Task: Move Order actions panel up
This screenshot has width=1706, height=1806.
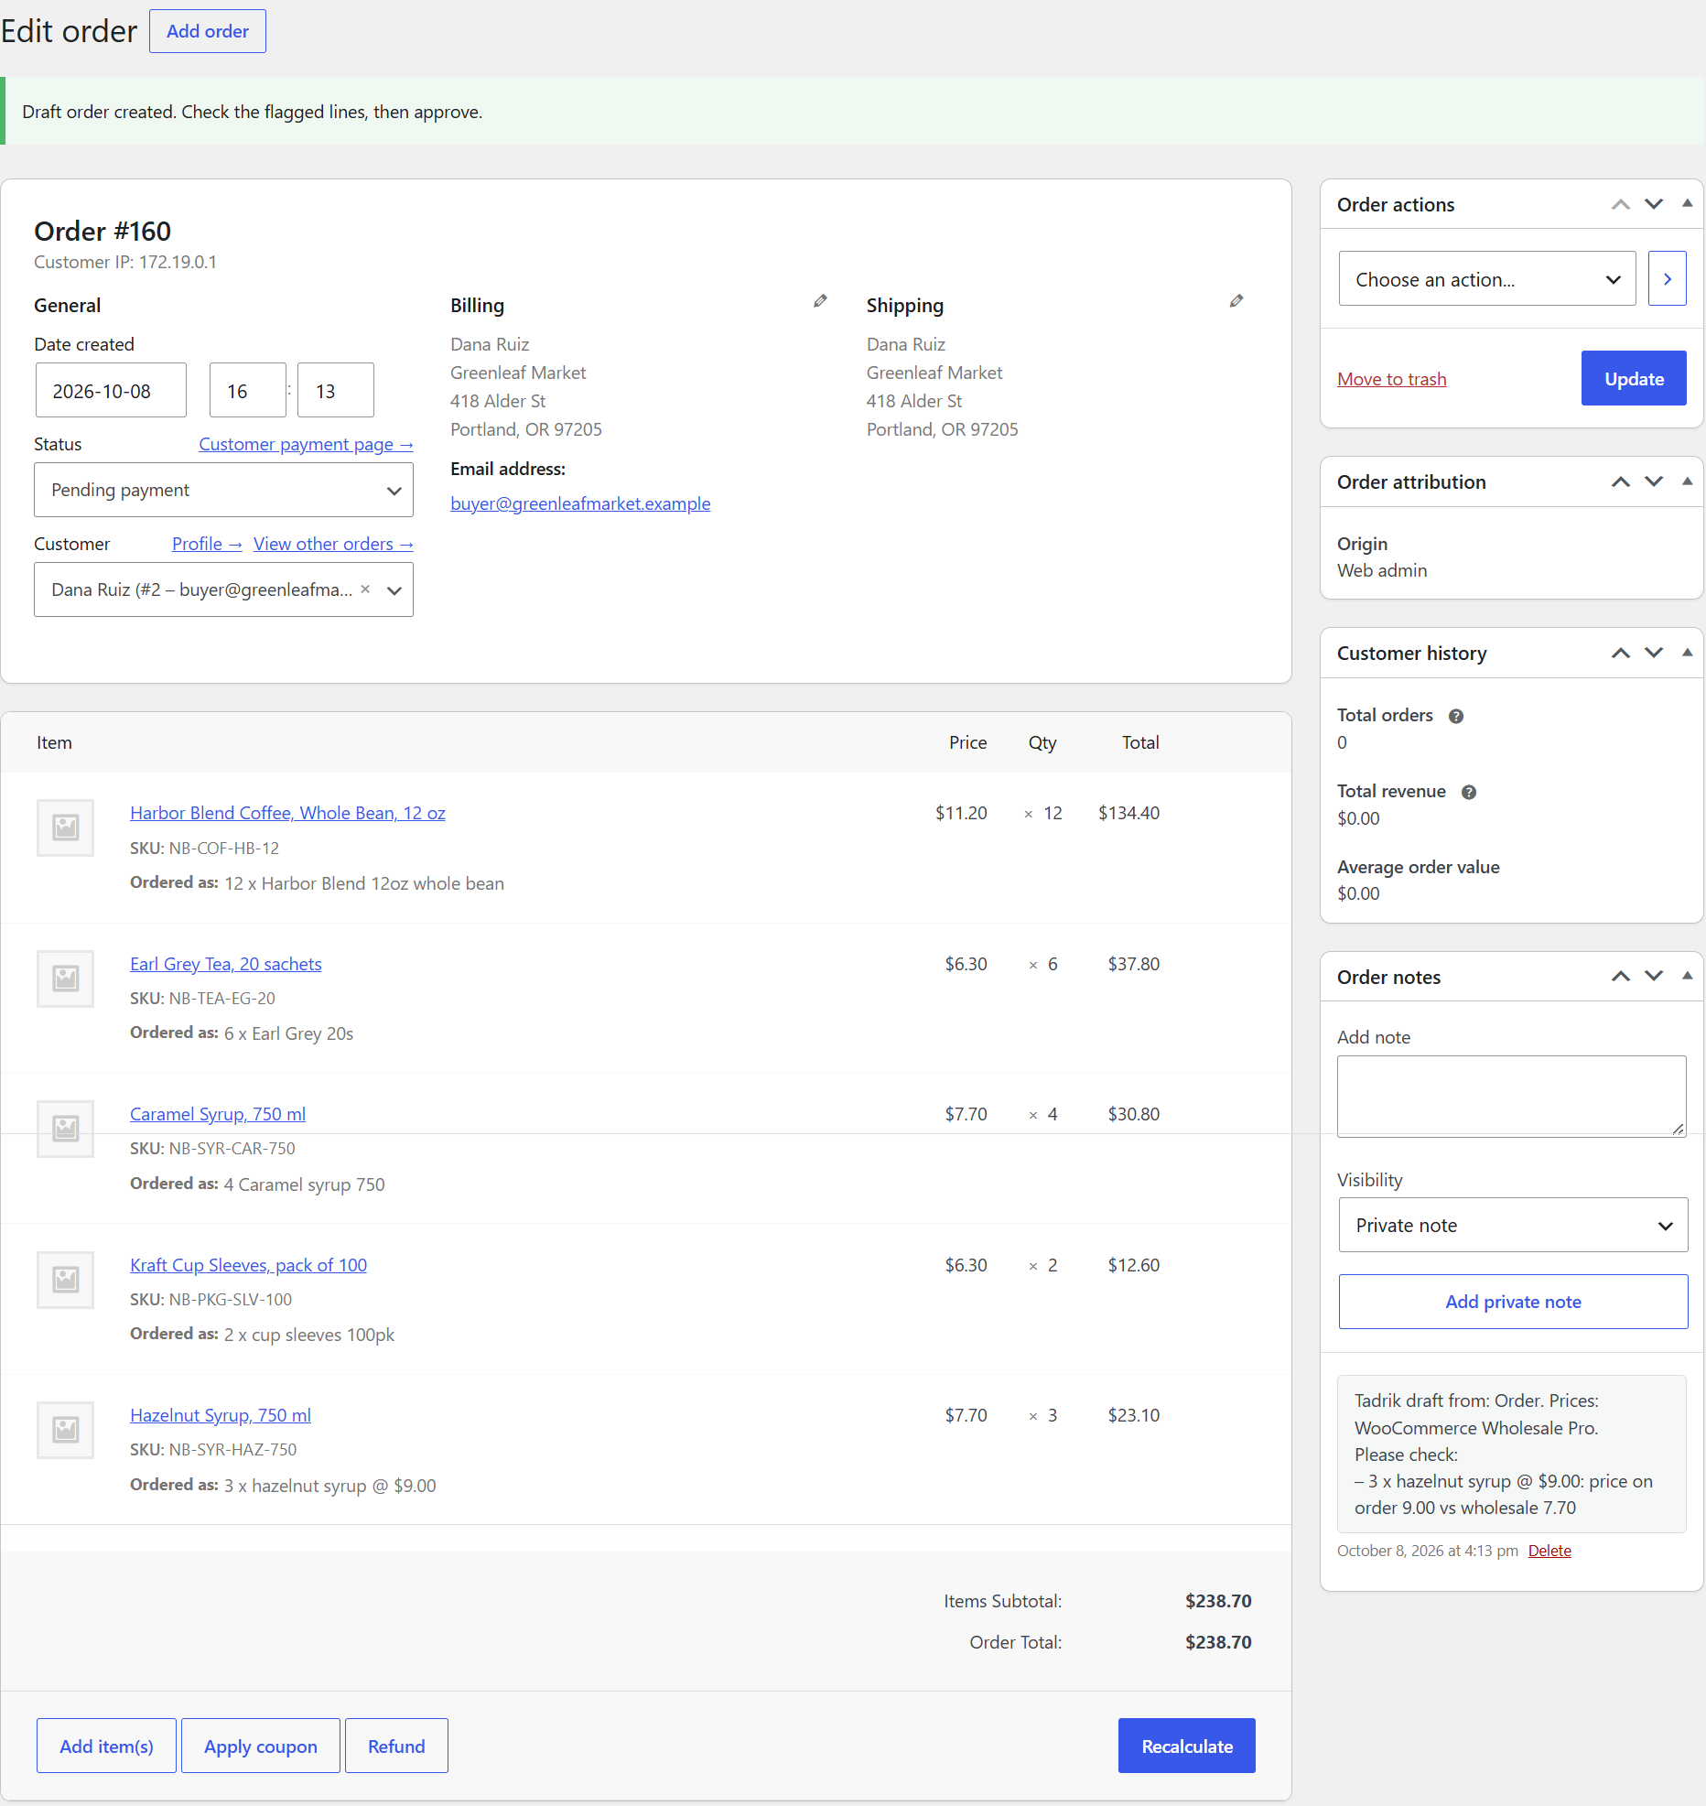Action: [1621, 205]
